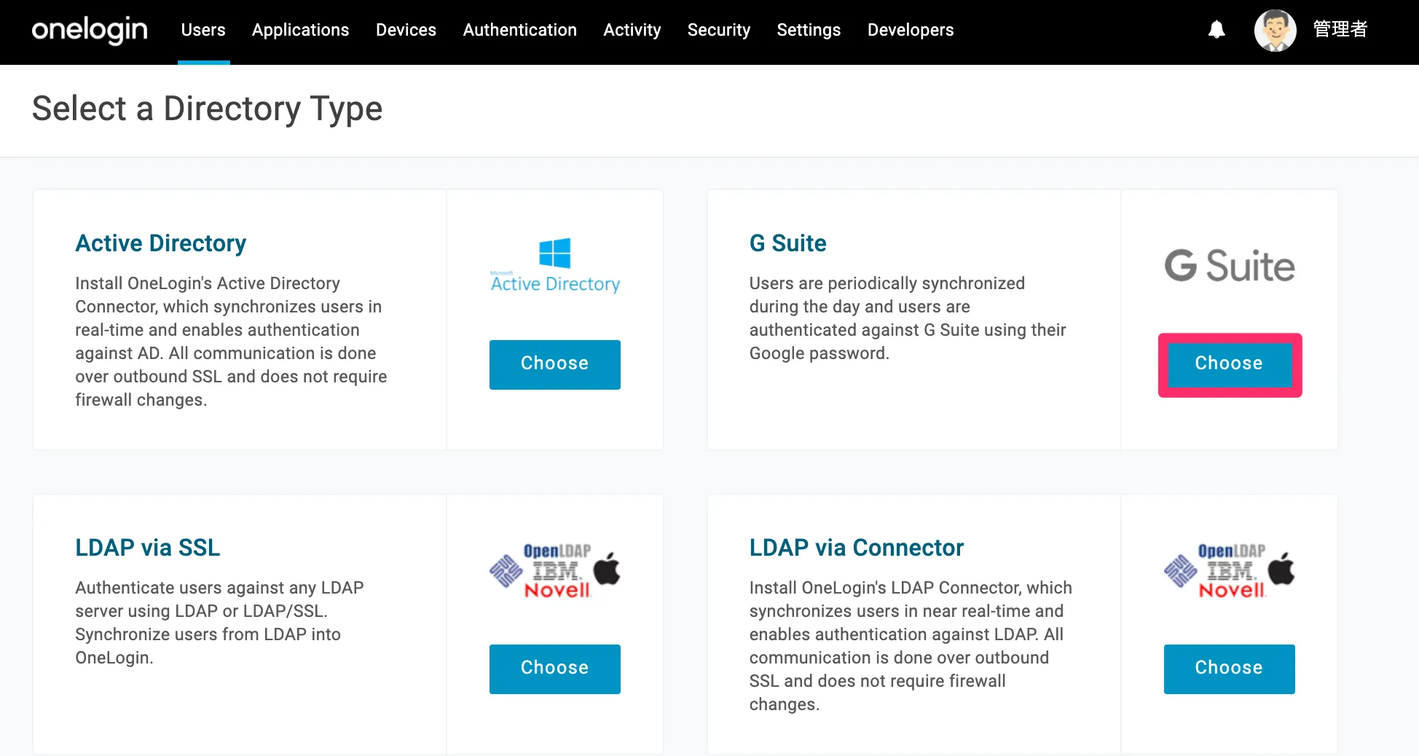
Task: Open the Settings menu
Action: click(x=809, y=30)
